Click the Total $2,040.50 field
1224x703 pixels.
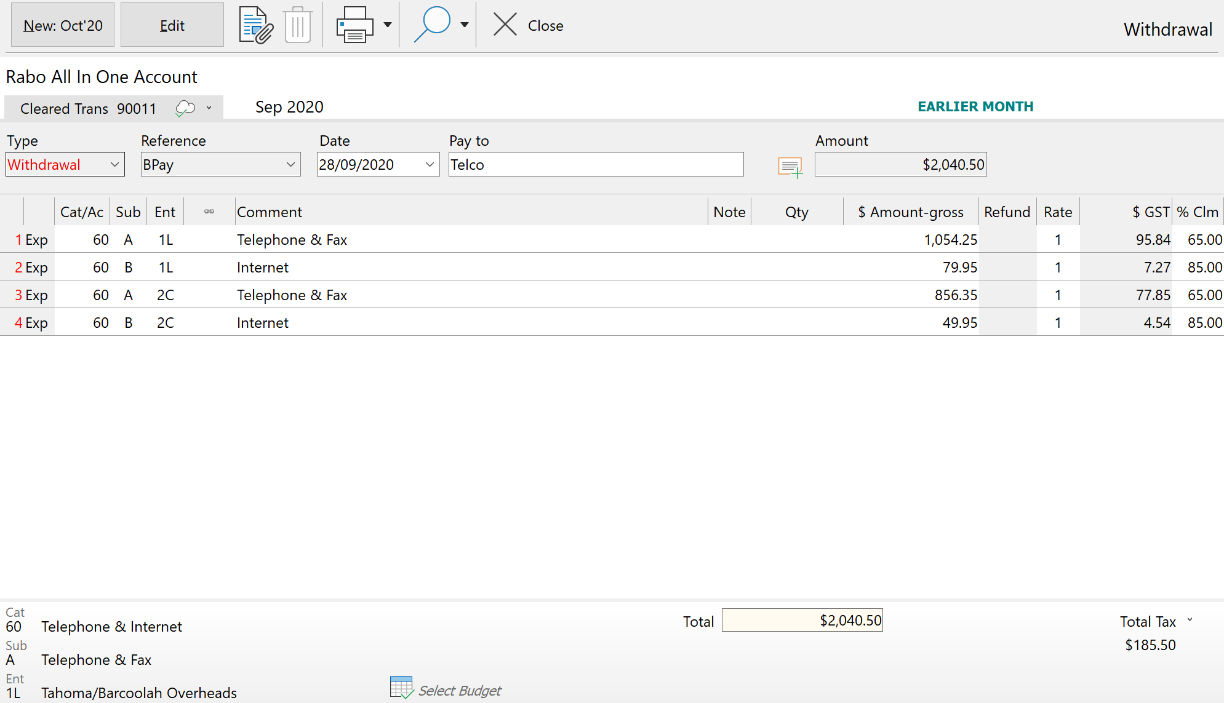coord(802,620)
